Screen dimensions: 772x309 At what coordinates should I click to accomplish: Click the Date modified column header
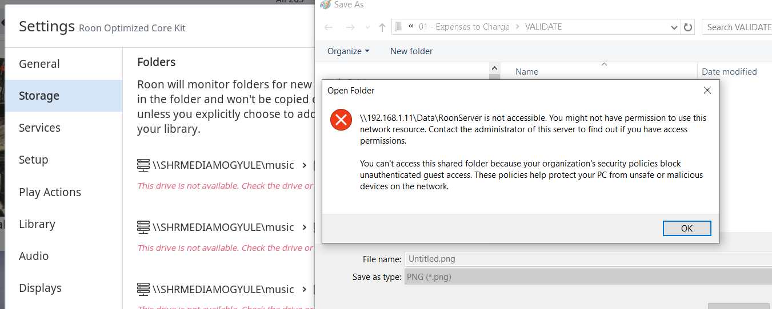coord(729,72)
